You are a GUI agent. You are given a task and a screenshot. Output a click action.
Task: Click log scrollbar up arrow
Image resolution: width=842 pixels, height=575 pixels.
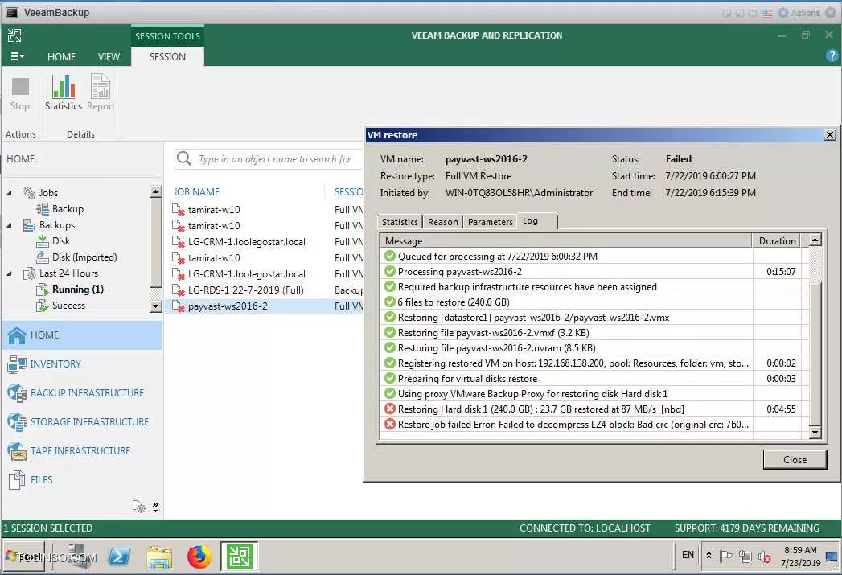815,240
